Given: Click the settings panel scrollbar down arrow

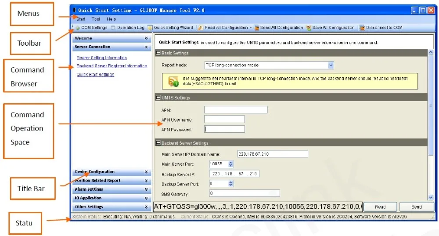Looking at the screenshot, I should (431, 198).
